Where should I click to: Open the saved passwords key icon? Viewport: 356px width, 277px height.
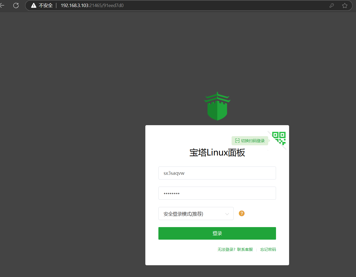332,5
